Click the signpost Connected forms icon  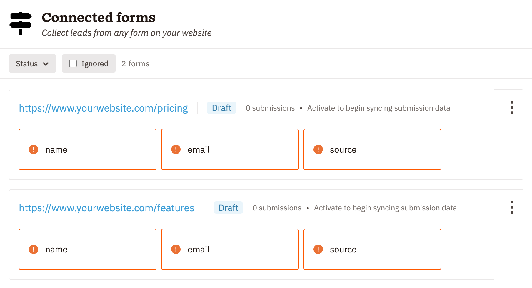(x=21, y=23)
